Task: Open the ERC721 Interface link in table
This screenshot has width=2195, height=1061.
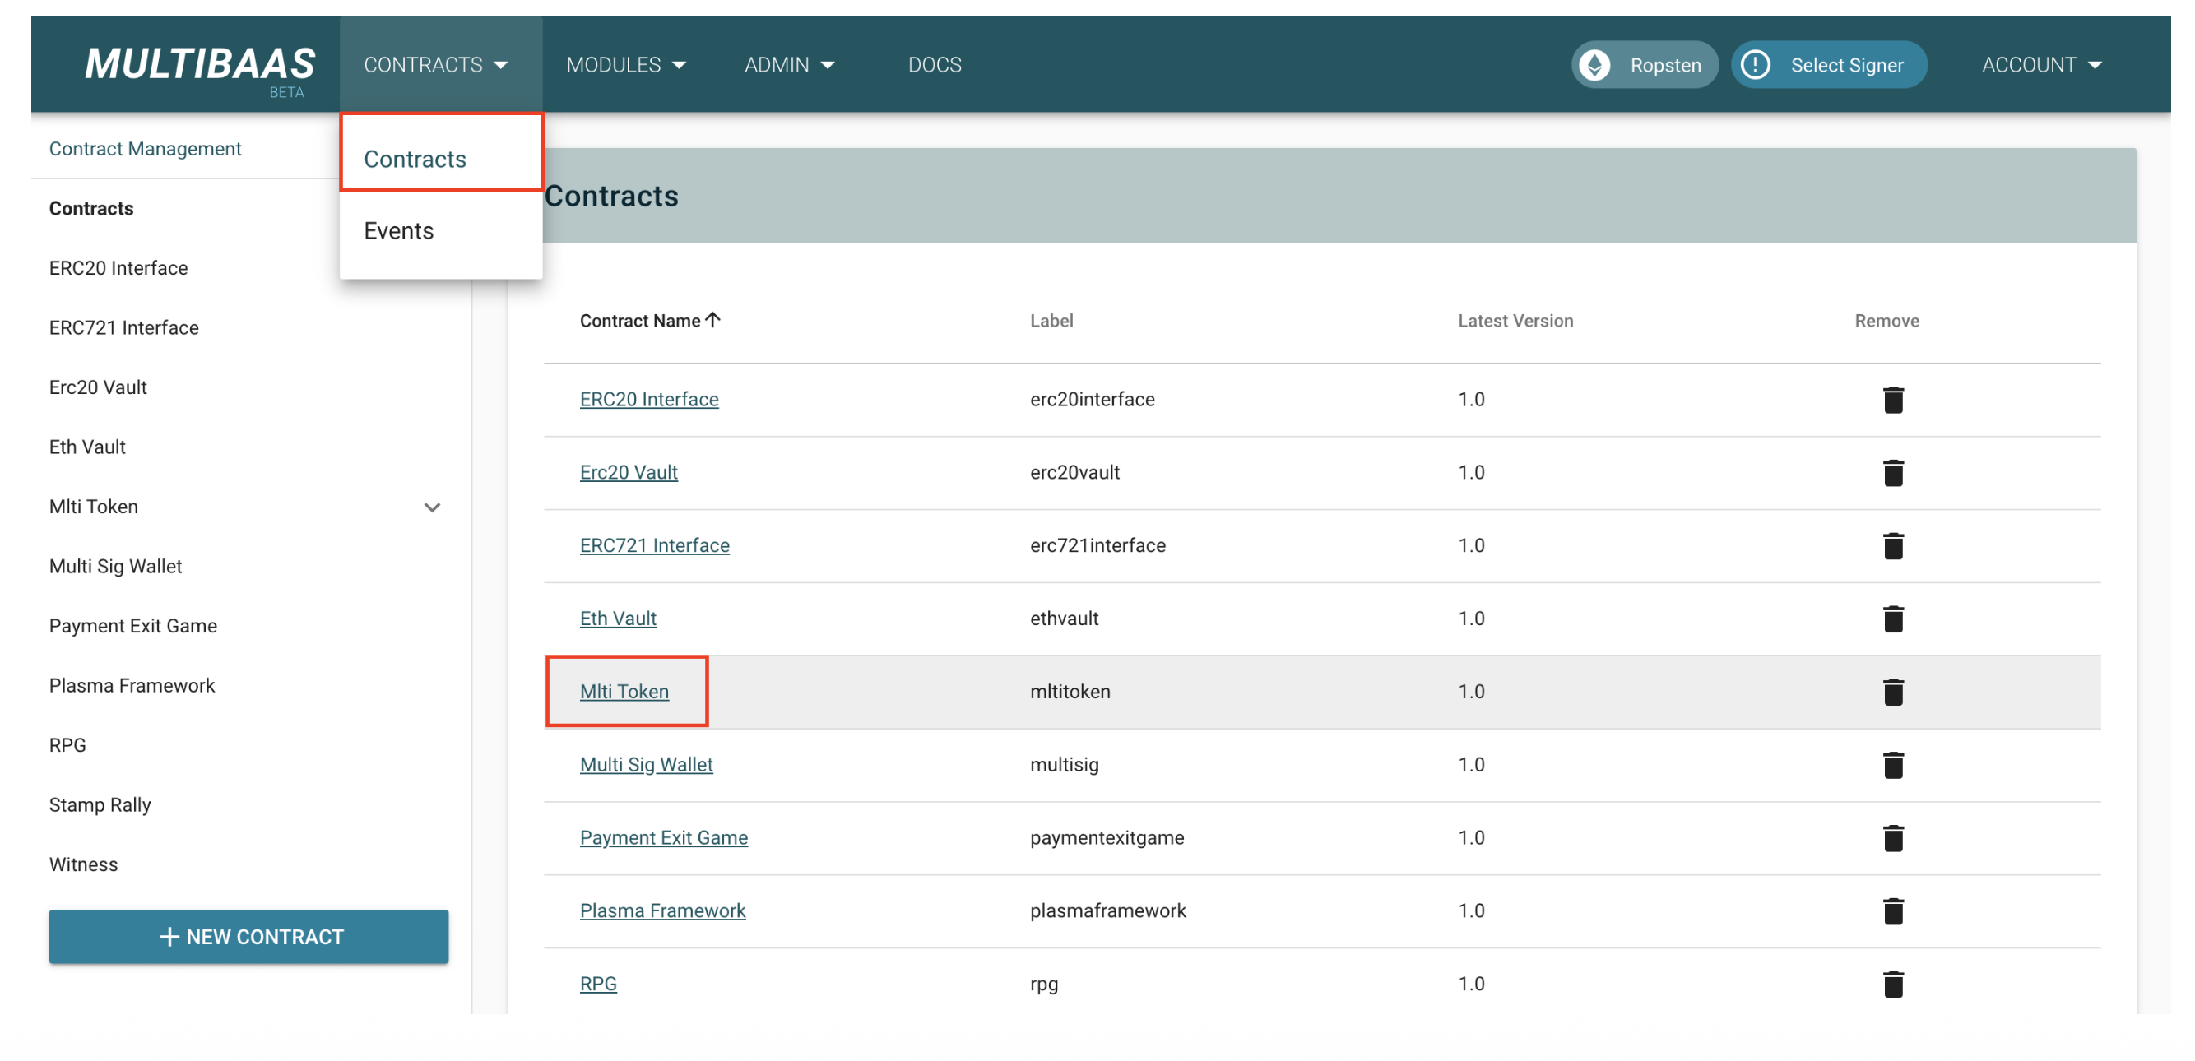Action: point(654,546)
